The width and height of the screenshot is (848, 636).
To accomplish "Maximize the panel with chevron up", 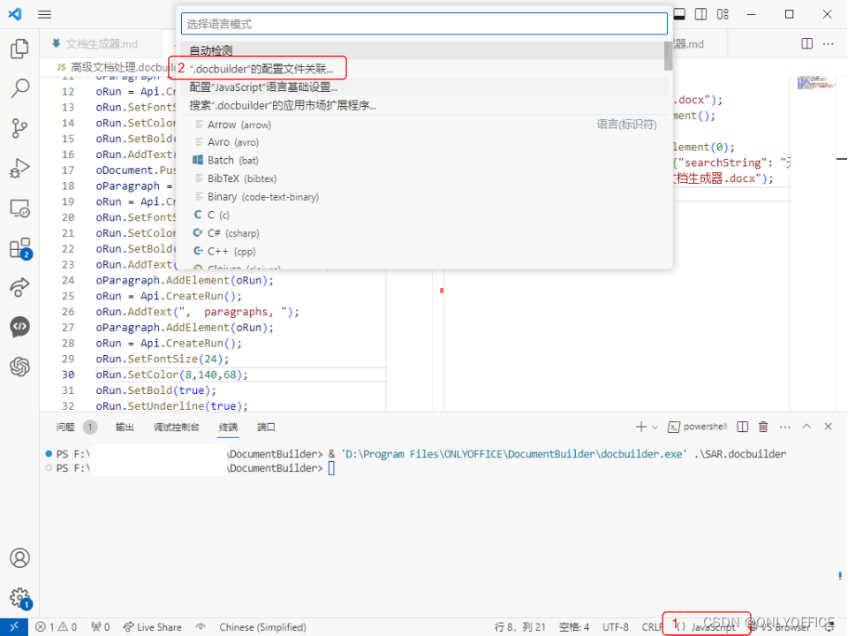I will 806,427.
